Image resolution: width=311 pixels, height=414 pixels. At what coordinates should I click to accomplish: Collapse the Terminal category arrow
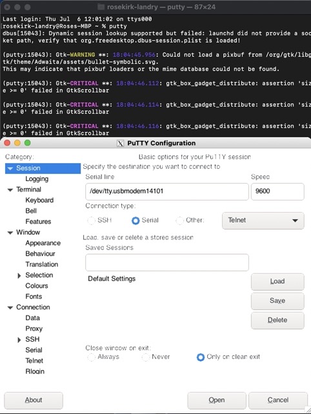10,190
